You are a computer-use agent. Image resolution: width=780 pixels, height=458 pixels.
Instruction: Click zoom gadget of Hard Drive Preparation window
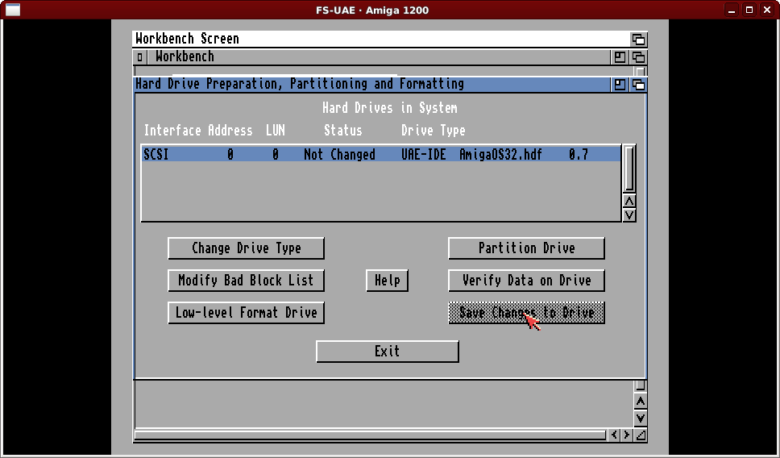click(620, 85)
